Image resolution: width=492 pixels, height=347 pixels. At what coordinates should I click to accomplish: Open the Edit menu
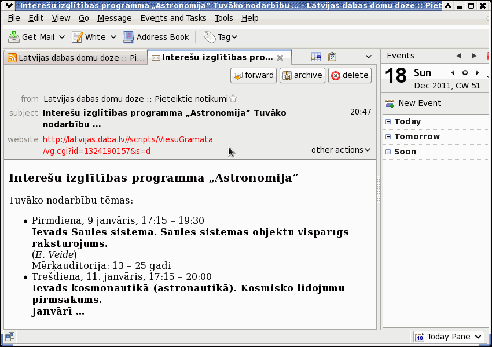pos(36,18)
